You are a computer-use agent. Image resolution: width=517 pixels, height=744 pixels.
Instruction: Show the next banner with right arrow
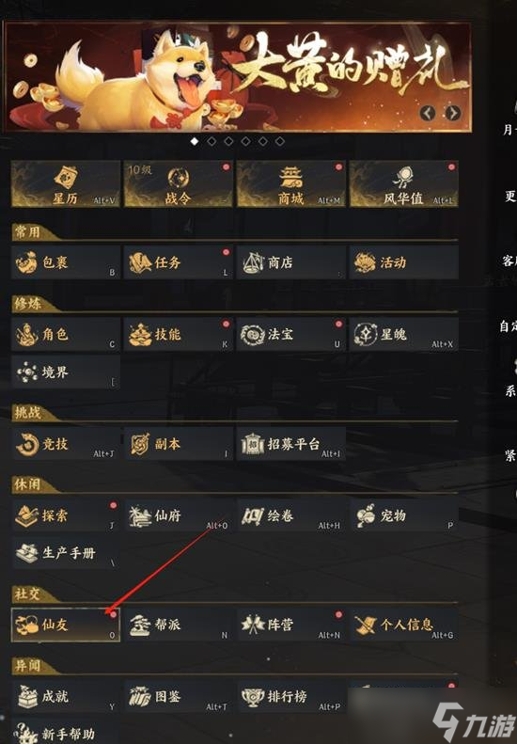pos(453,113)
